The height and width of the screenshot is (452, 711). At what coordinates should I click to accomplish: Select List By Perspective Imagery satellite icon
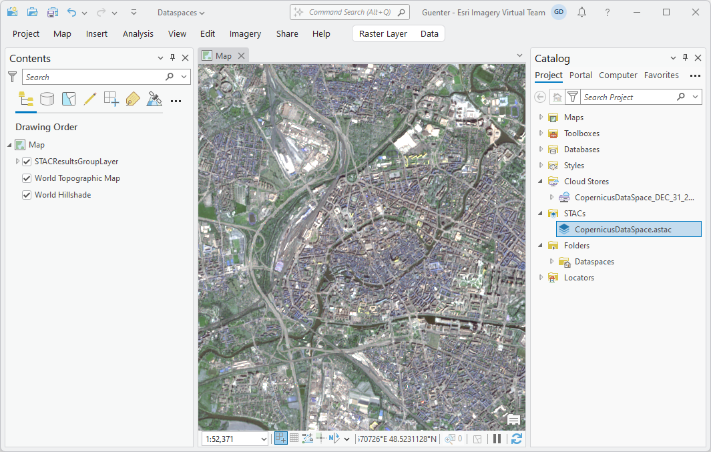154,99
